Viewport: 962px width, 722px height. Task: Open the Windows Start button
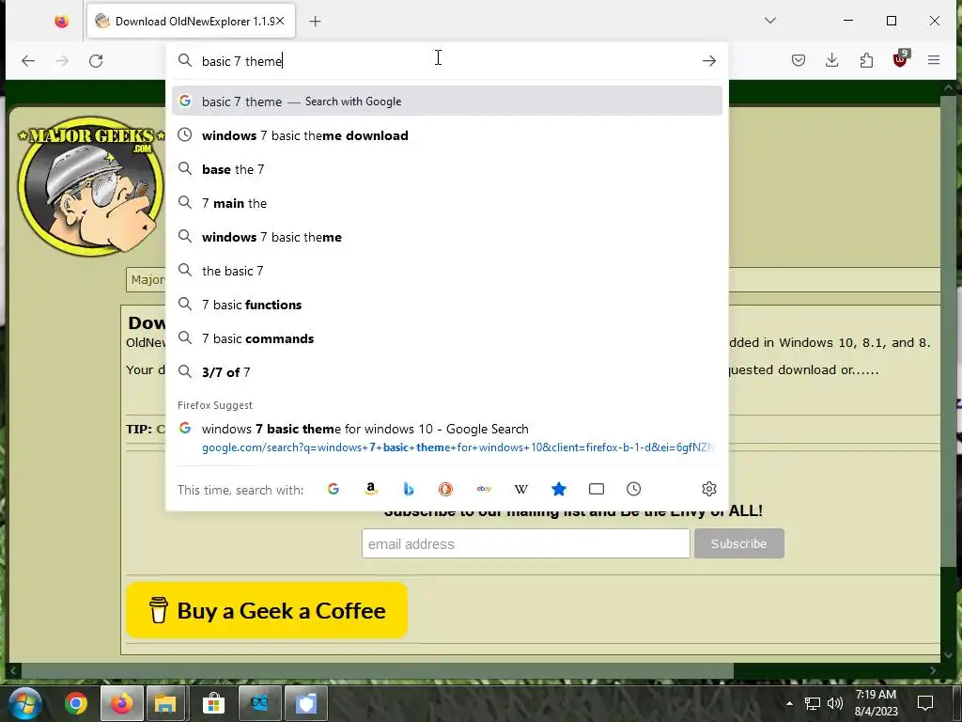click(25, 703)
